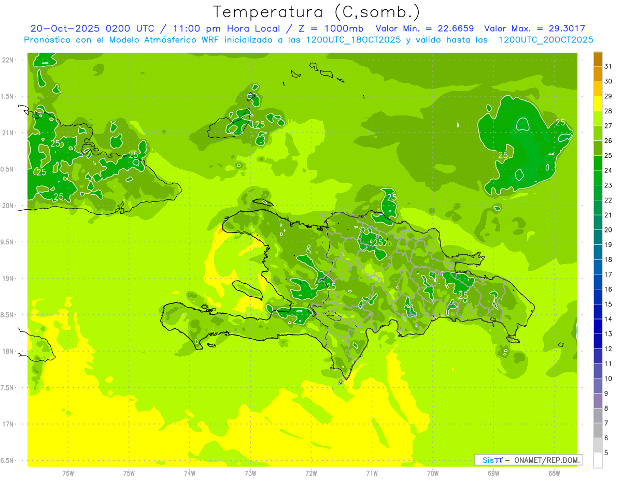Click the Temperatura (C,somb.) chart title
Viewport: 622px width, 480px height.
tap(316, 12)
